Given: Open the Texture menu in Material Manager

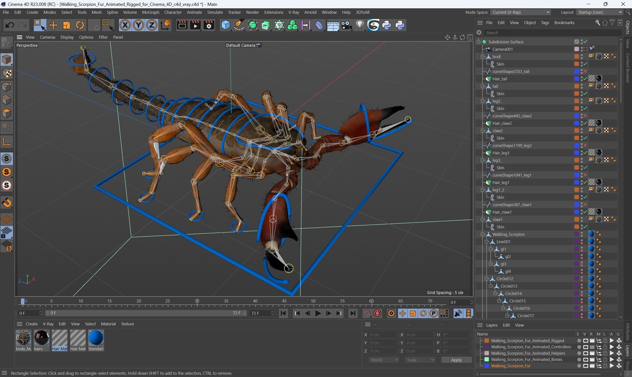Looking at the screenshot, I should tap(128, 324).
